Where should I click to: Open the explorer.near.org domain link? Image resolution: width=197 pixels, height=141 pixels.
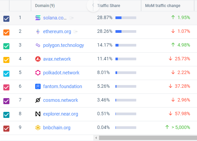pos(60,114)
